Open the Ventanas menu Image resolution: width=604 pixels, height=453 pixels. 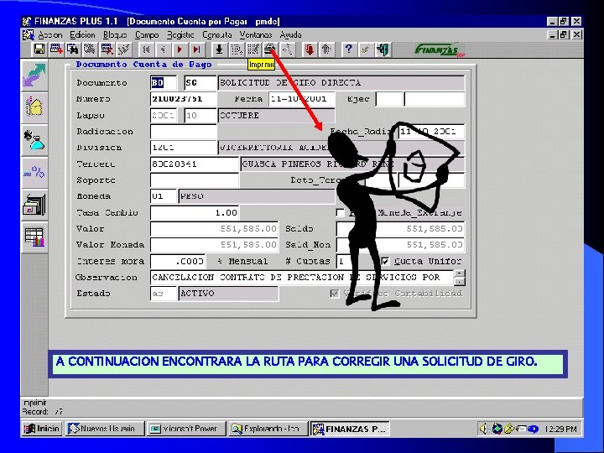255,35
